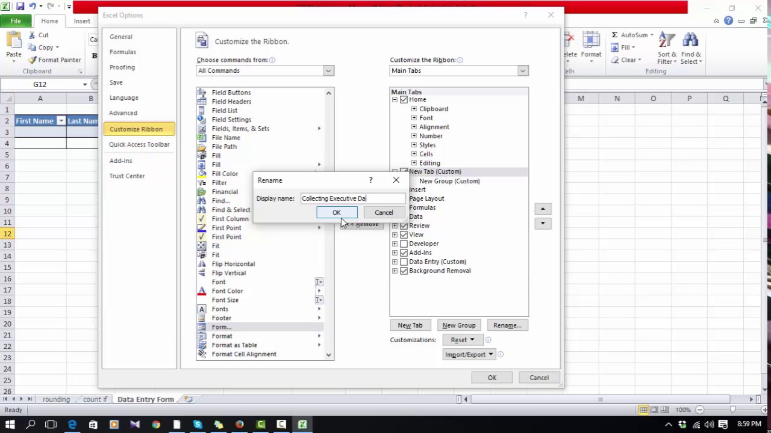The image size is (771, 433).
Task: Open the File ribbon tab
Action: point(16,21)
